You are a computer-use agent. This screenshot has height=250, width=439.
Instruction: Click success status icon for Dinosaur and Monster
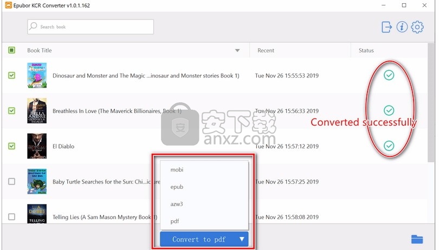389,75
